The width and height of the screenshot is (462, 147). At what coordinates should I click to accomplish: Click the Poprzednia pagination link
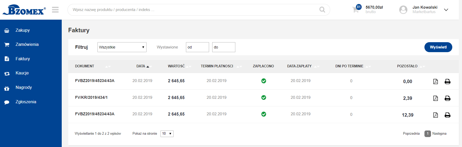pos(411,134)
